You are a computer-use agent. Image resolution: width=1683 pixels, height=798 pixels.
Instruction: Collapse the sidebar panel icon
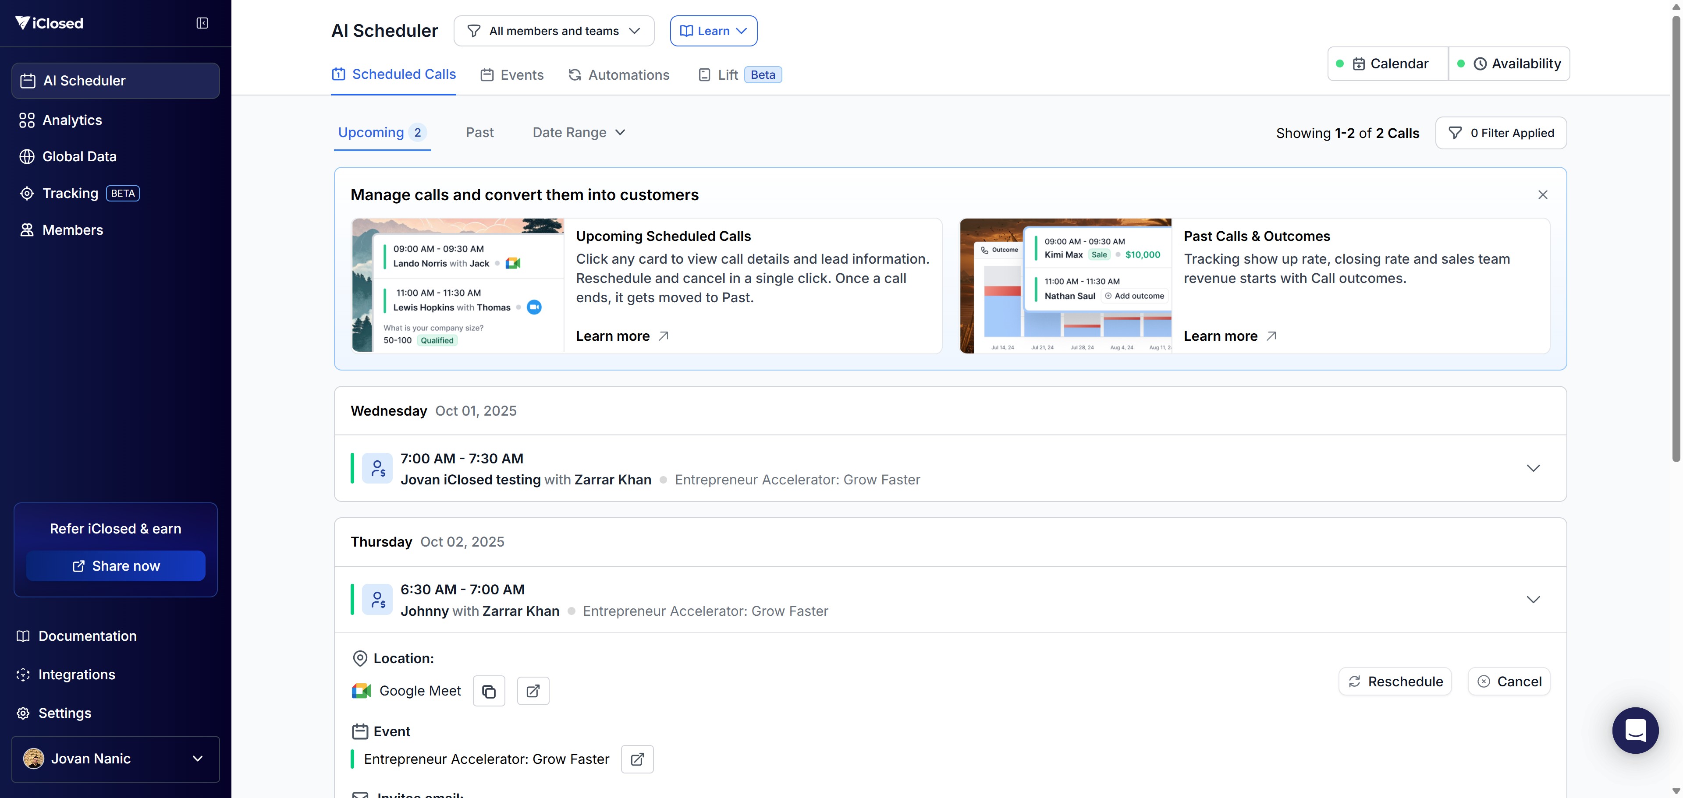(202, 24)
